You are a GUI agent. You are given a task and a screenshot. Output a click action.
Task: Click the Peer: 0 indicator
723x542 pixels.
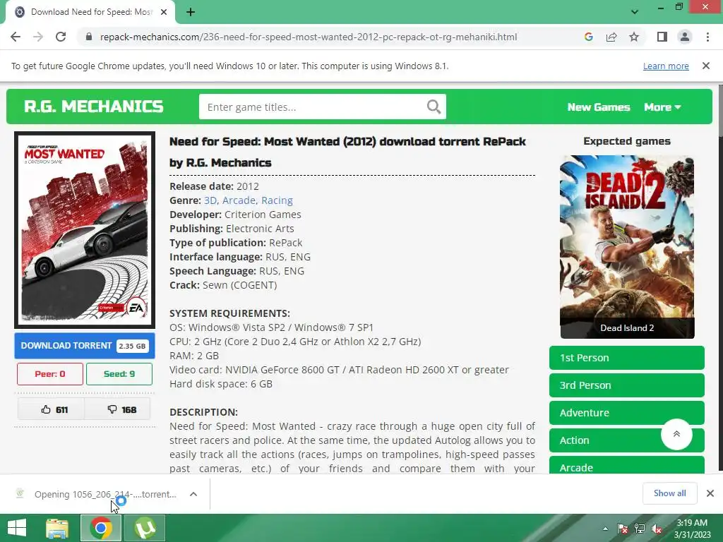pyautogui.click(x=50, y=374)
